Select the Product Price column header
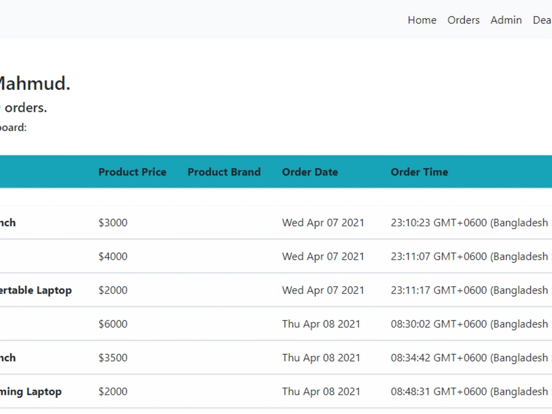Screen dimensions: 552x414 coord(132,172)
